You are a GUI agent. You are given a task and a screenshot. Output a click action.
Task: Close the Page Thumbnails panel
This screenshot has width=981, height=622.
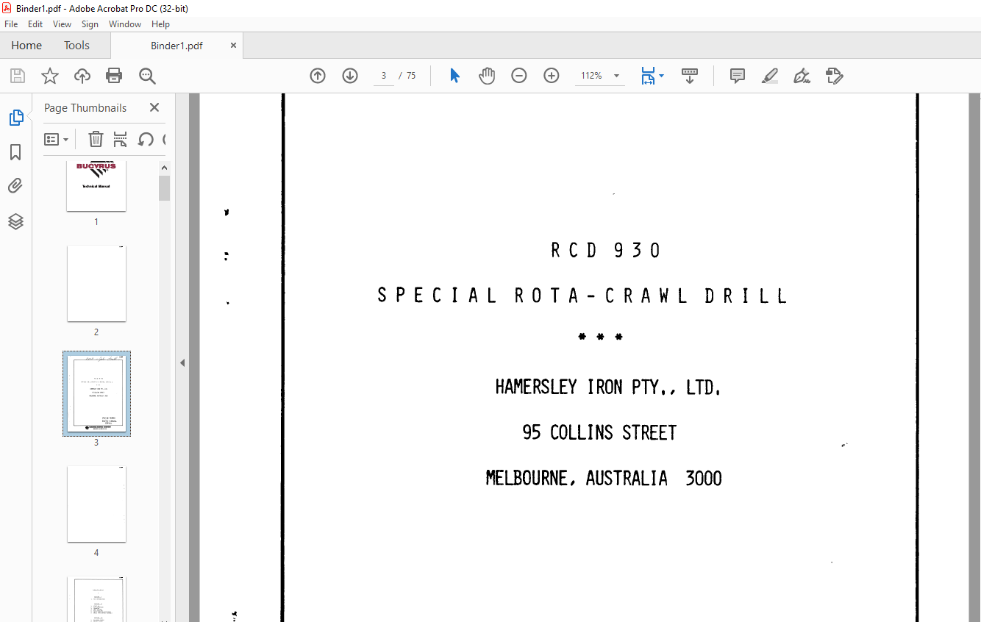(x=154, y=107)
